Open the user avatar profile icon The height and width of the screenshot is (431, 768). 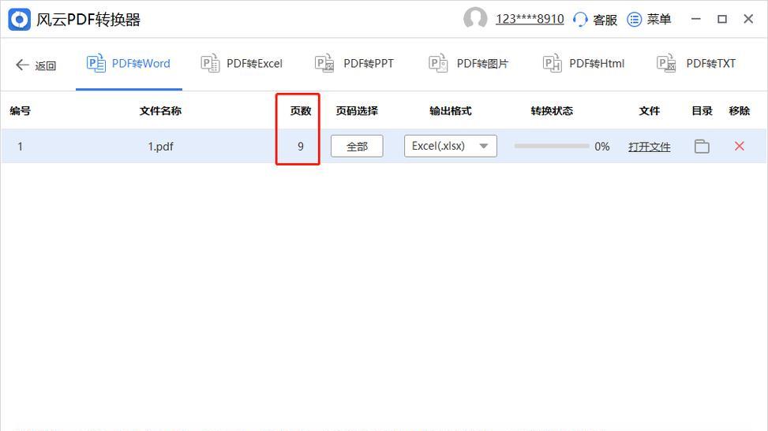pos(475,19)
